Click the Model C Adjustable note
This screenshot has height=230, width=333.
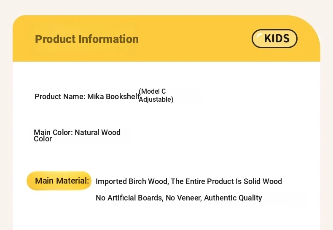point(156,95)
